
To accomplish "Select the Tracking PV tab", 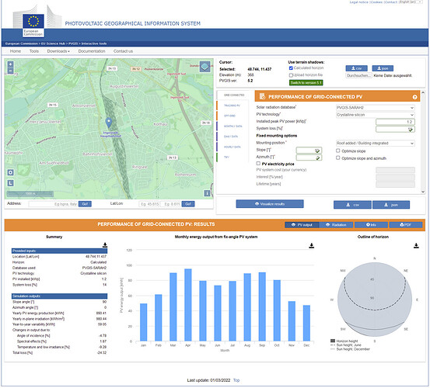I will [232, 106].
